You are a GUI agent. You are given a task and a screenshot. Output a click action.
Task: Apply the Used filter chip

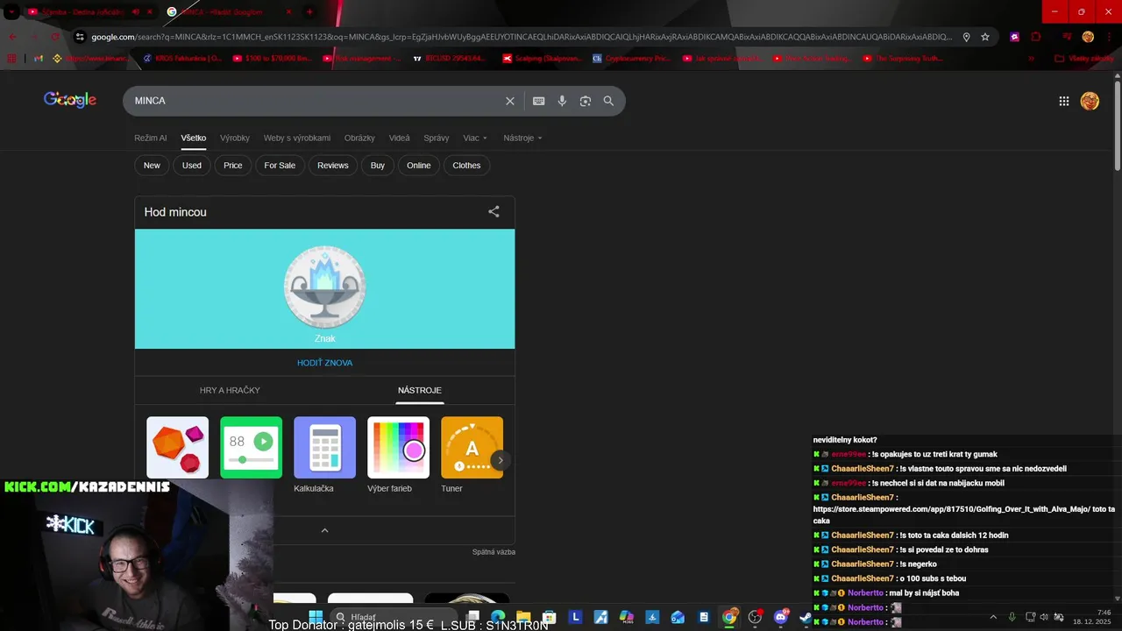(192, 165)
